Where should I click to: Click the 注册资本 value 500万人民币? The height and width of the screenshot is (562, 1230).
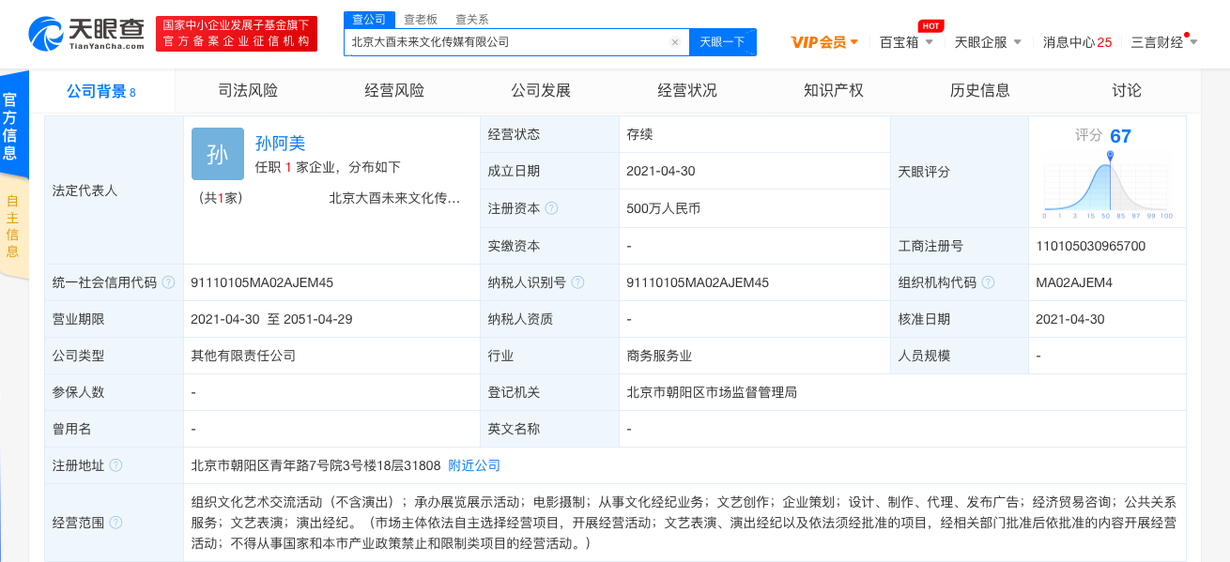click(664, 209)
